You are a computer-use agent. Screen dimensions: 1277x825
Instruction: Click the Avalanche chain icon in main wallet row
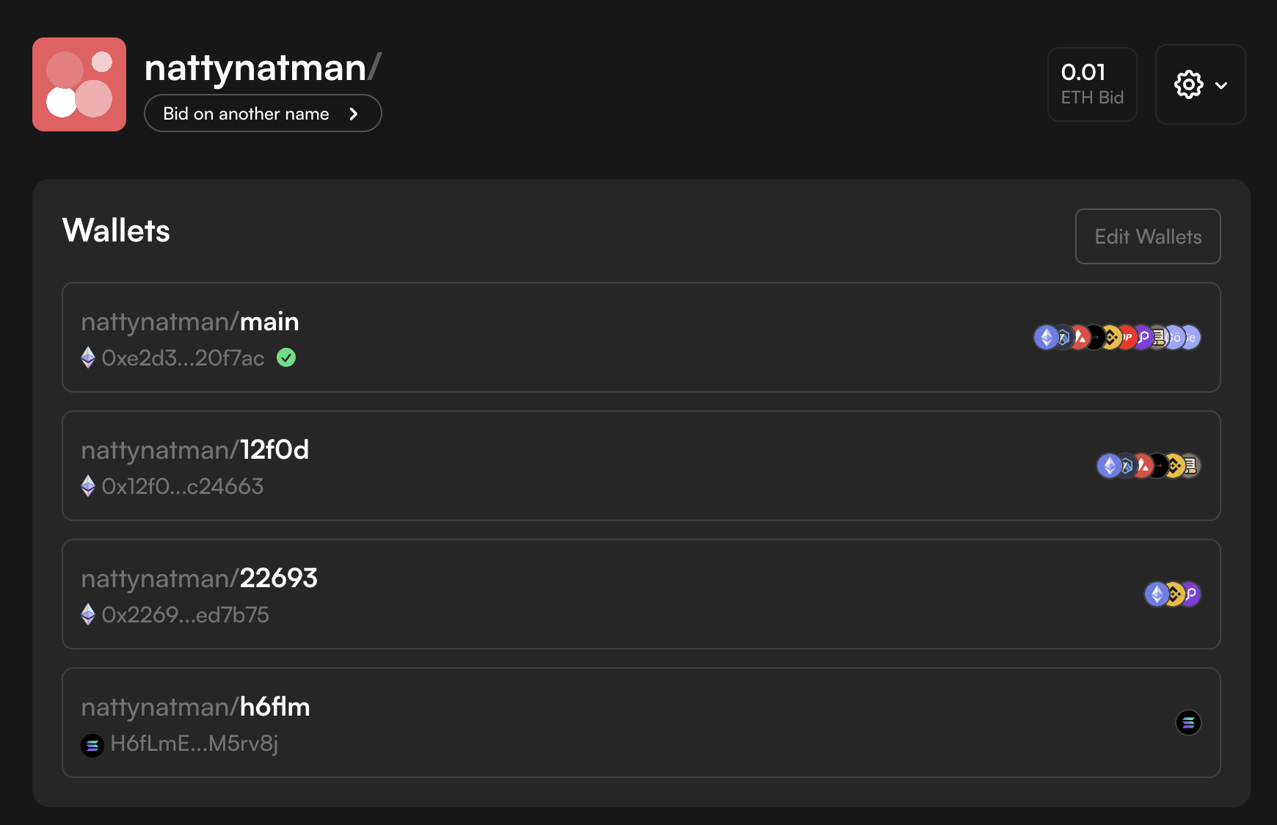[x=1081, y=338]
